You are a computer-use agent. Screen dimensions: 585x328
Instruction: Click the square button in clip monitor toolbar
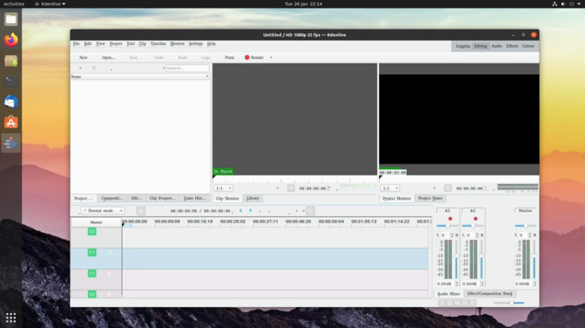point(291,188)
